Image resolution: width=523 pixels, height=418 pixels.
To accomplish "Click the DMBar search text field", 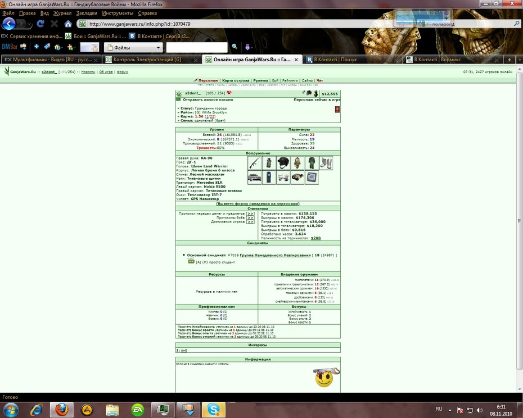I will (197, 47).
